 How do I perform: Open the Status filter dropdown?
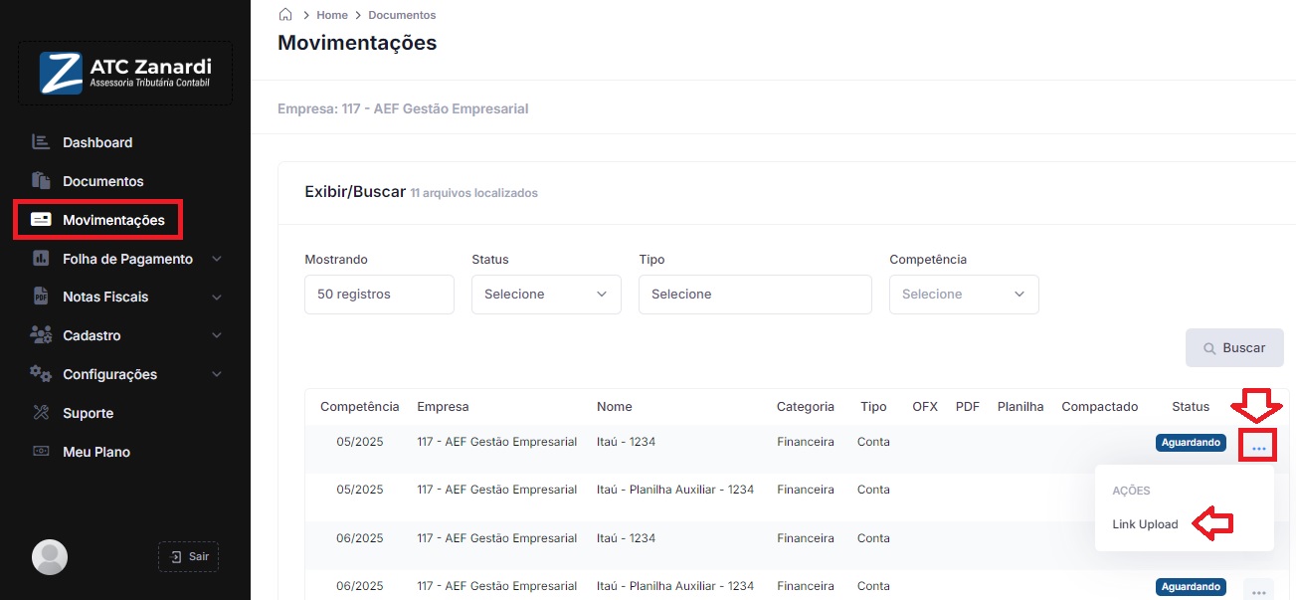[546, 295]
